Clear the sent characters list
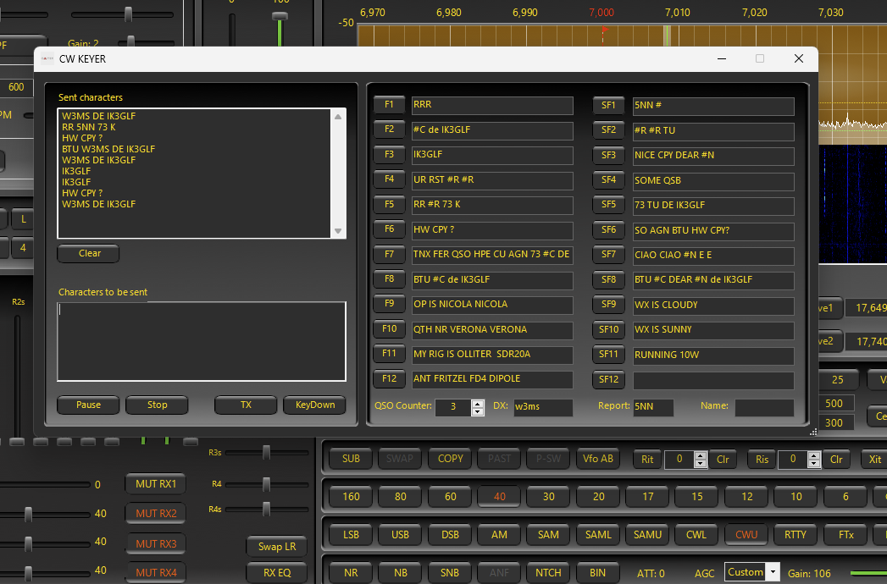Screen dimensions: 887x584 pyautogui.click(x=89, y=253)
